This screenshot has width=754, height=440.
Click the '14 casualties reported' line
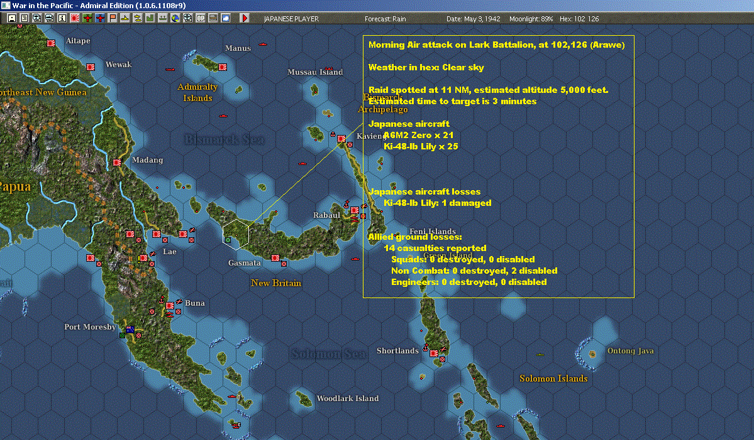click(435, 248)
